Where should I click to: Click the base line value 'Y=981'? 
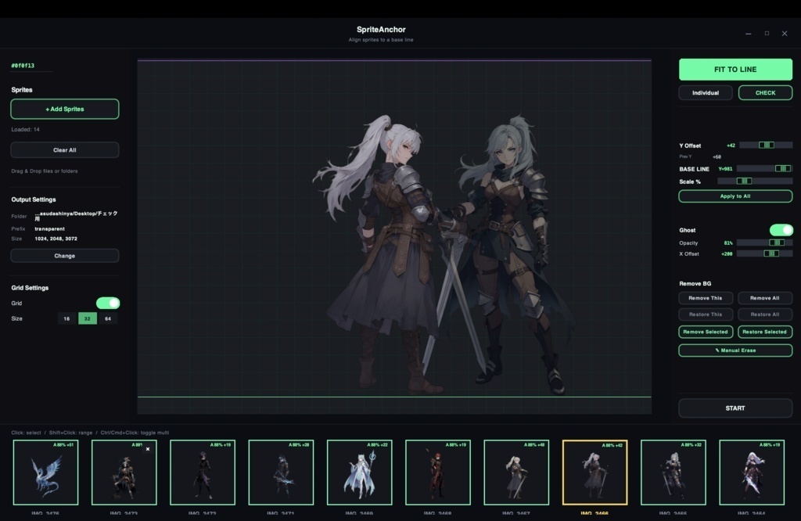[x=725, y=168]
